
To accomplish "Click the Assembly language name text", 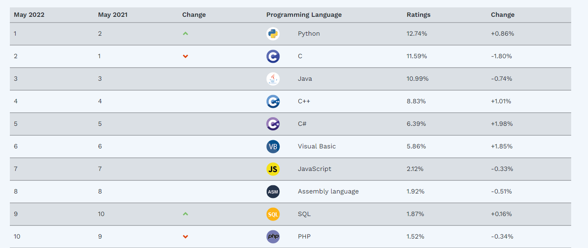I will [x=328, y=191].
